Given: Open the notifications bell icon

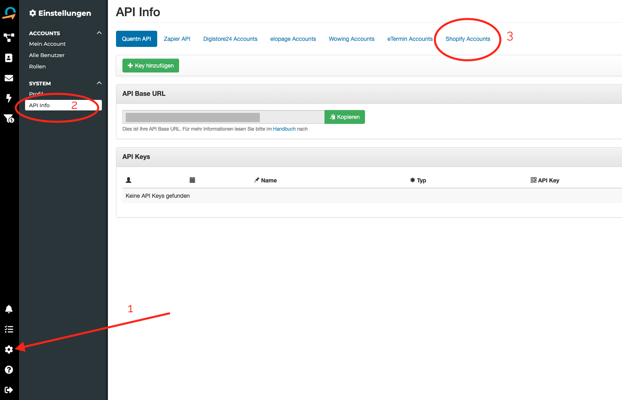Looking at the screenshot, I should pos(9,309).
